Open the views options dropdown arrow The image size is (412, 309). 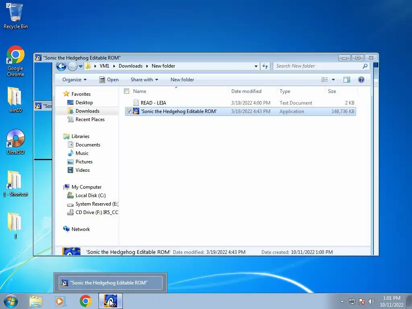(333, 80)
